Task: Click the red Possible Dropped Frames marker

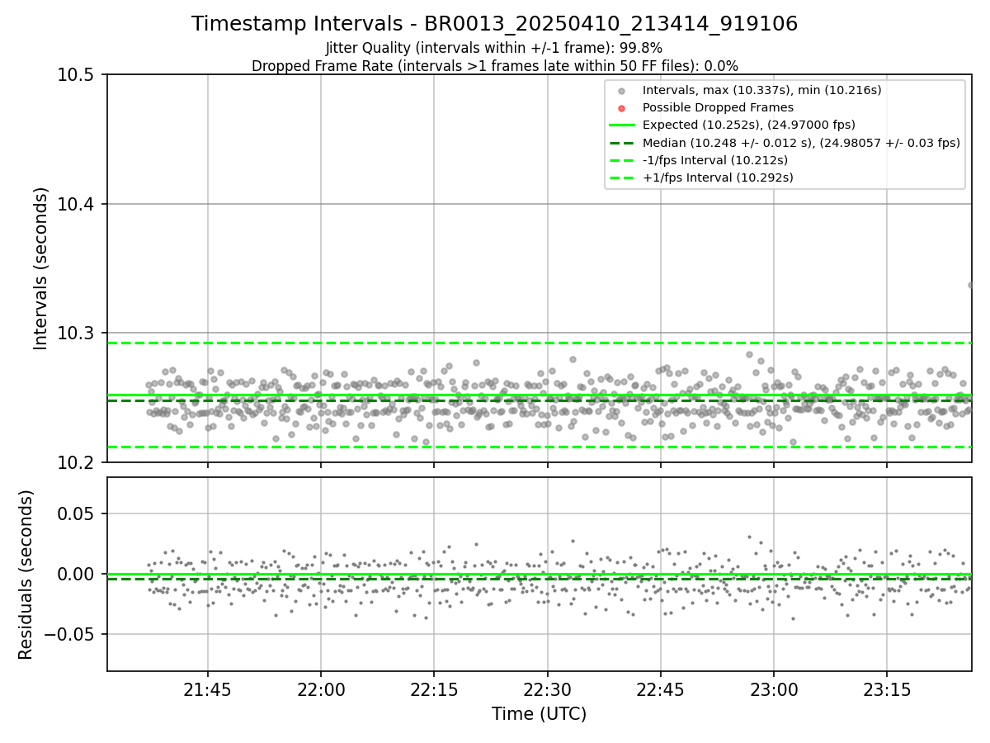Action: (x=622, y=108)
